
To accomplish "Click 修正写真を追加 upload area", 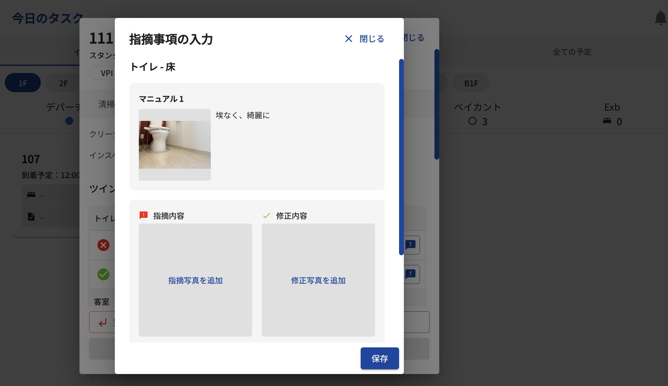I will tap(318, 280).
